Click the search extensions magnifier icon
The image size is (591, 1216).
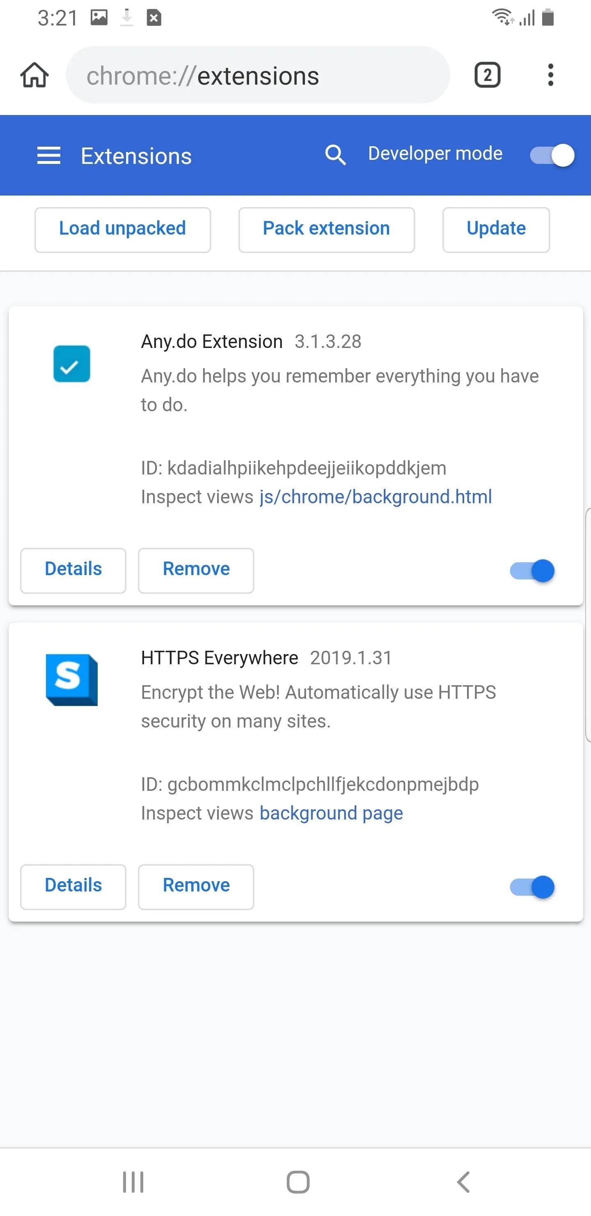pos(335,155)
